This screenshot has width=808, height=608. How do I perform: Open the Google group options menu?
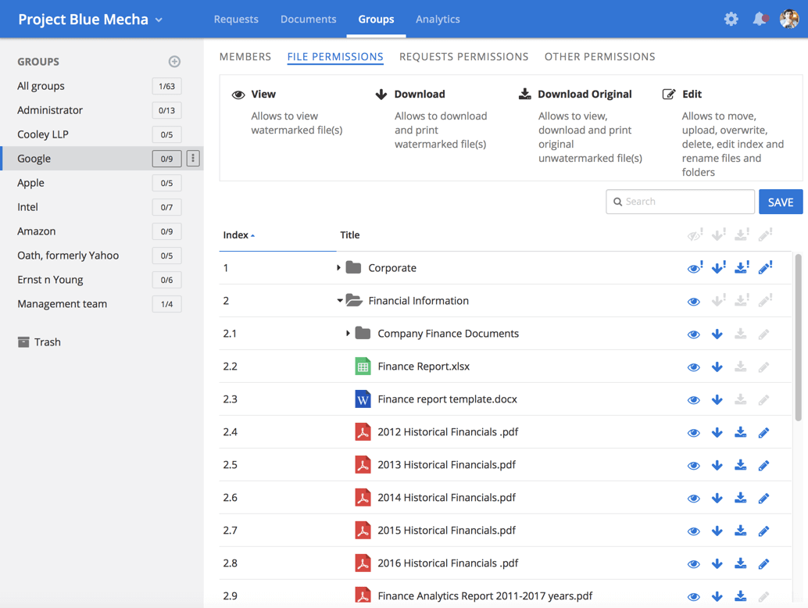point(193,158)
